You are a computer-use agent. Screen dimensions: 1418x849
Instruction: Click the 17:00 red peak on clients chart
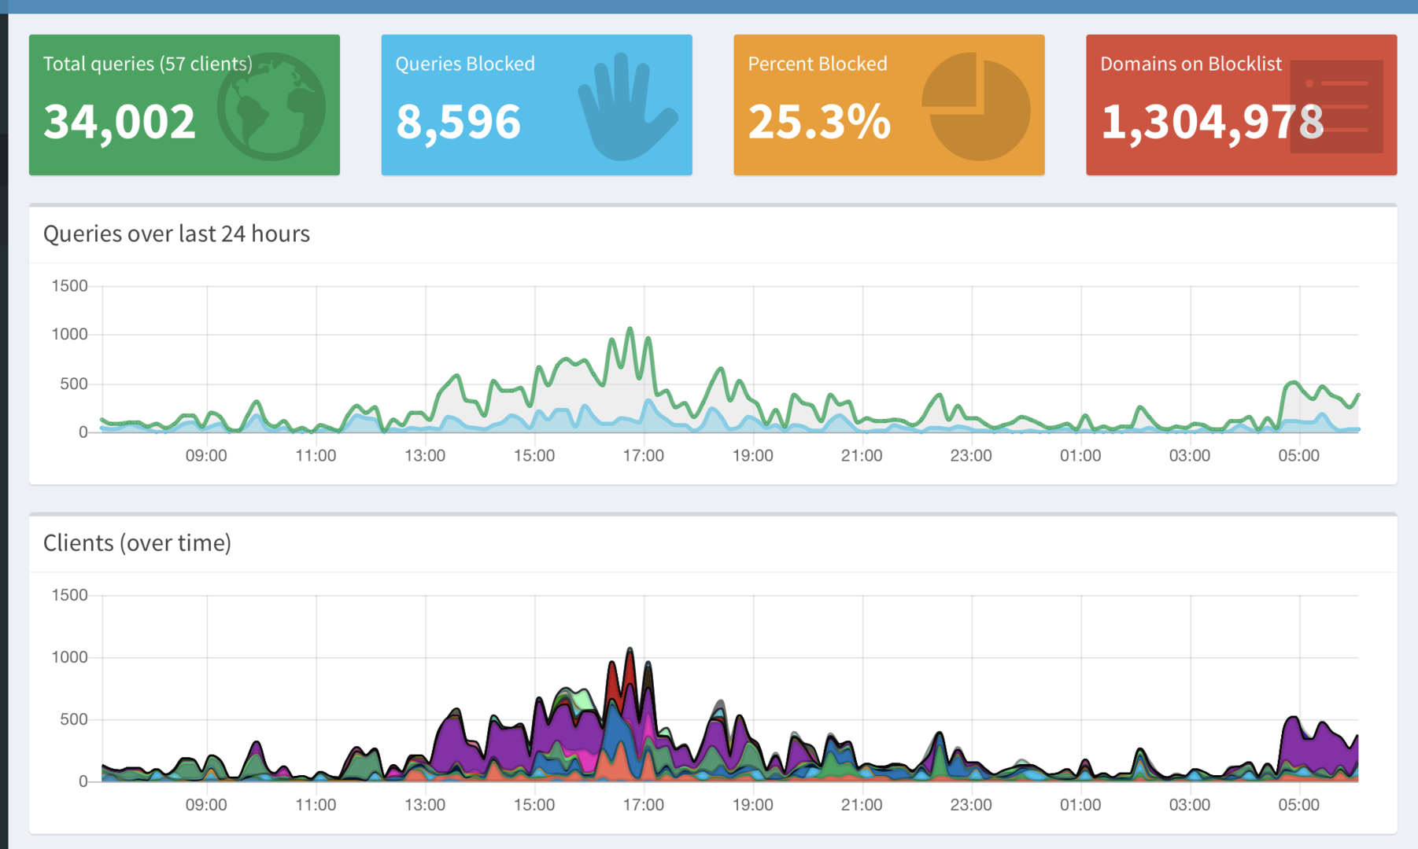pyautogui.click(x=630, y=668)
